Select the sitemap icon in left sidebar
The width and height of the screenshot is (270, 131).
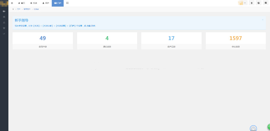pyautogui.click(x=4, y=22)
